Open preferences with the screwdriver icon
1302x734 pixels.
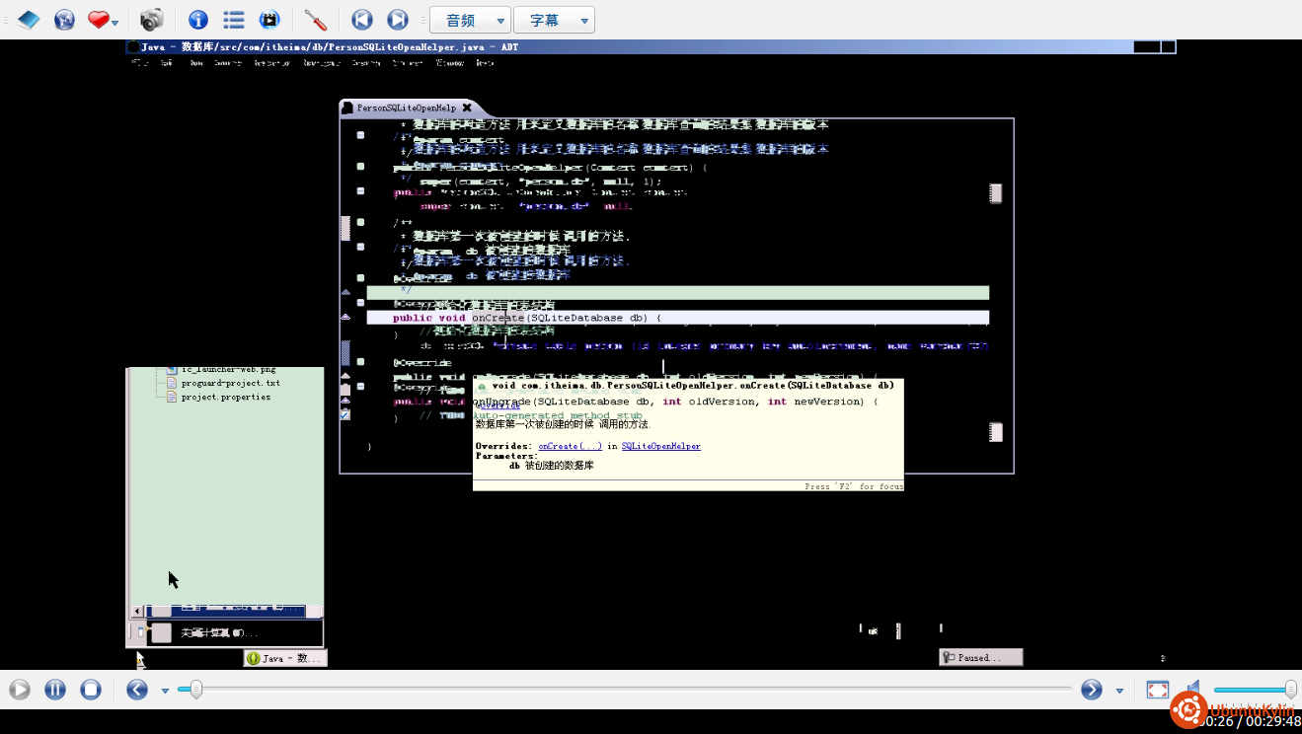click(x=316, y=20)
